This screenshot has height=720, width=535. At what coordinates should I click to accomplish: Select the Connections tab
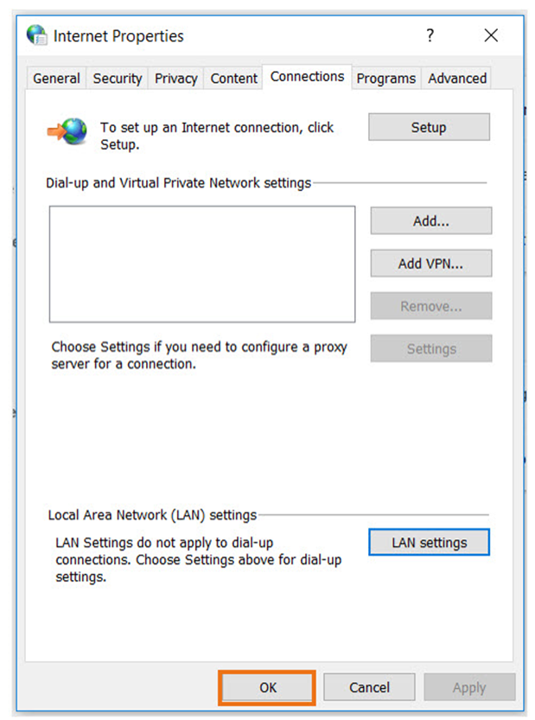(x=307, y=76)
